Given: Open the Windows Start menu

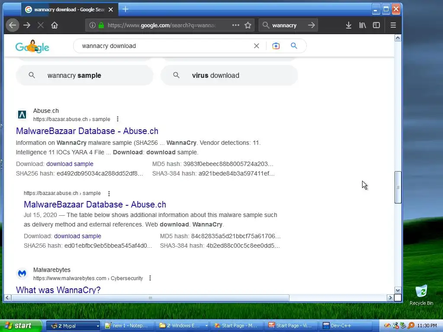Looking at the screenshot, I should coord(20,326).
